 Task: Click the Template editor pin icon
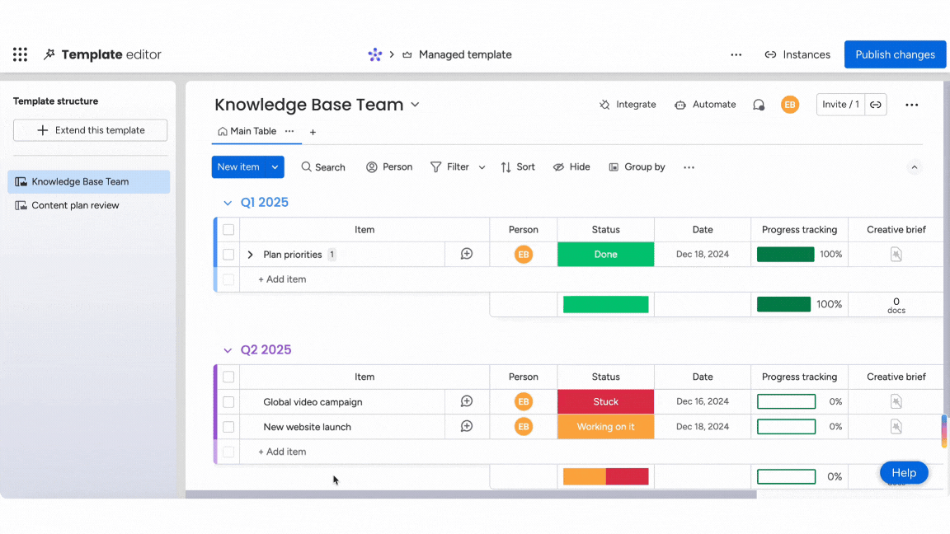(x=49, y=54)
